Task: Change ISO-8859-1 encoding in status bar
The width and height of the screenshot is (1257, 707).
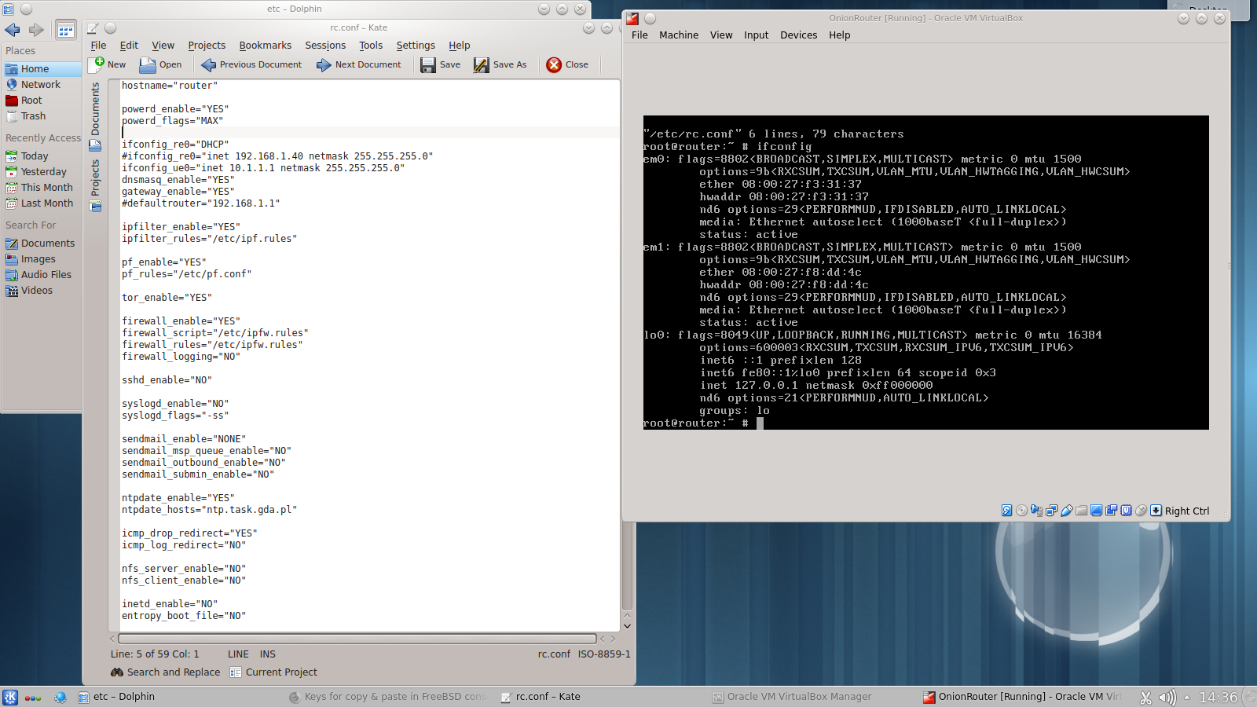Action: (x=604, y=654)
